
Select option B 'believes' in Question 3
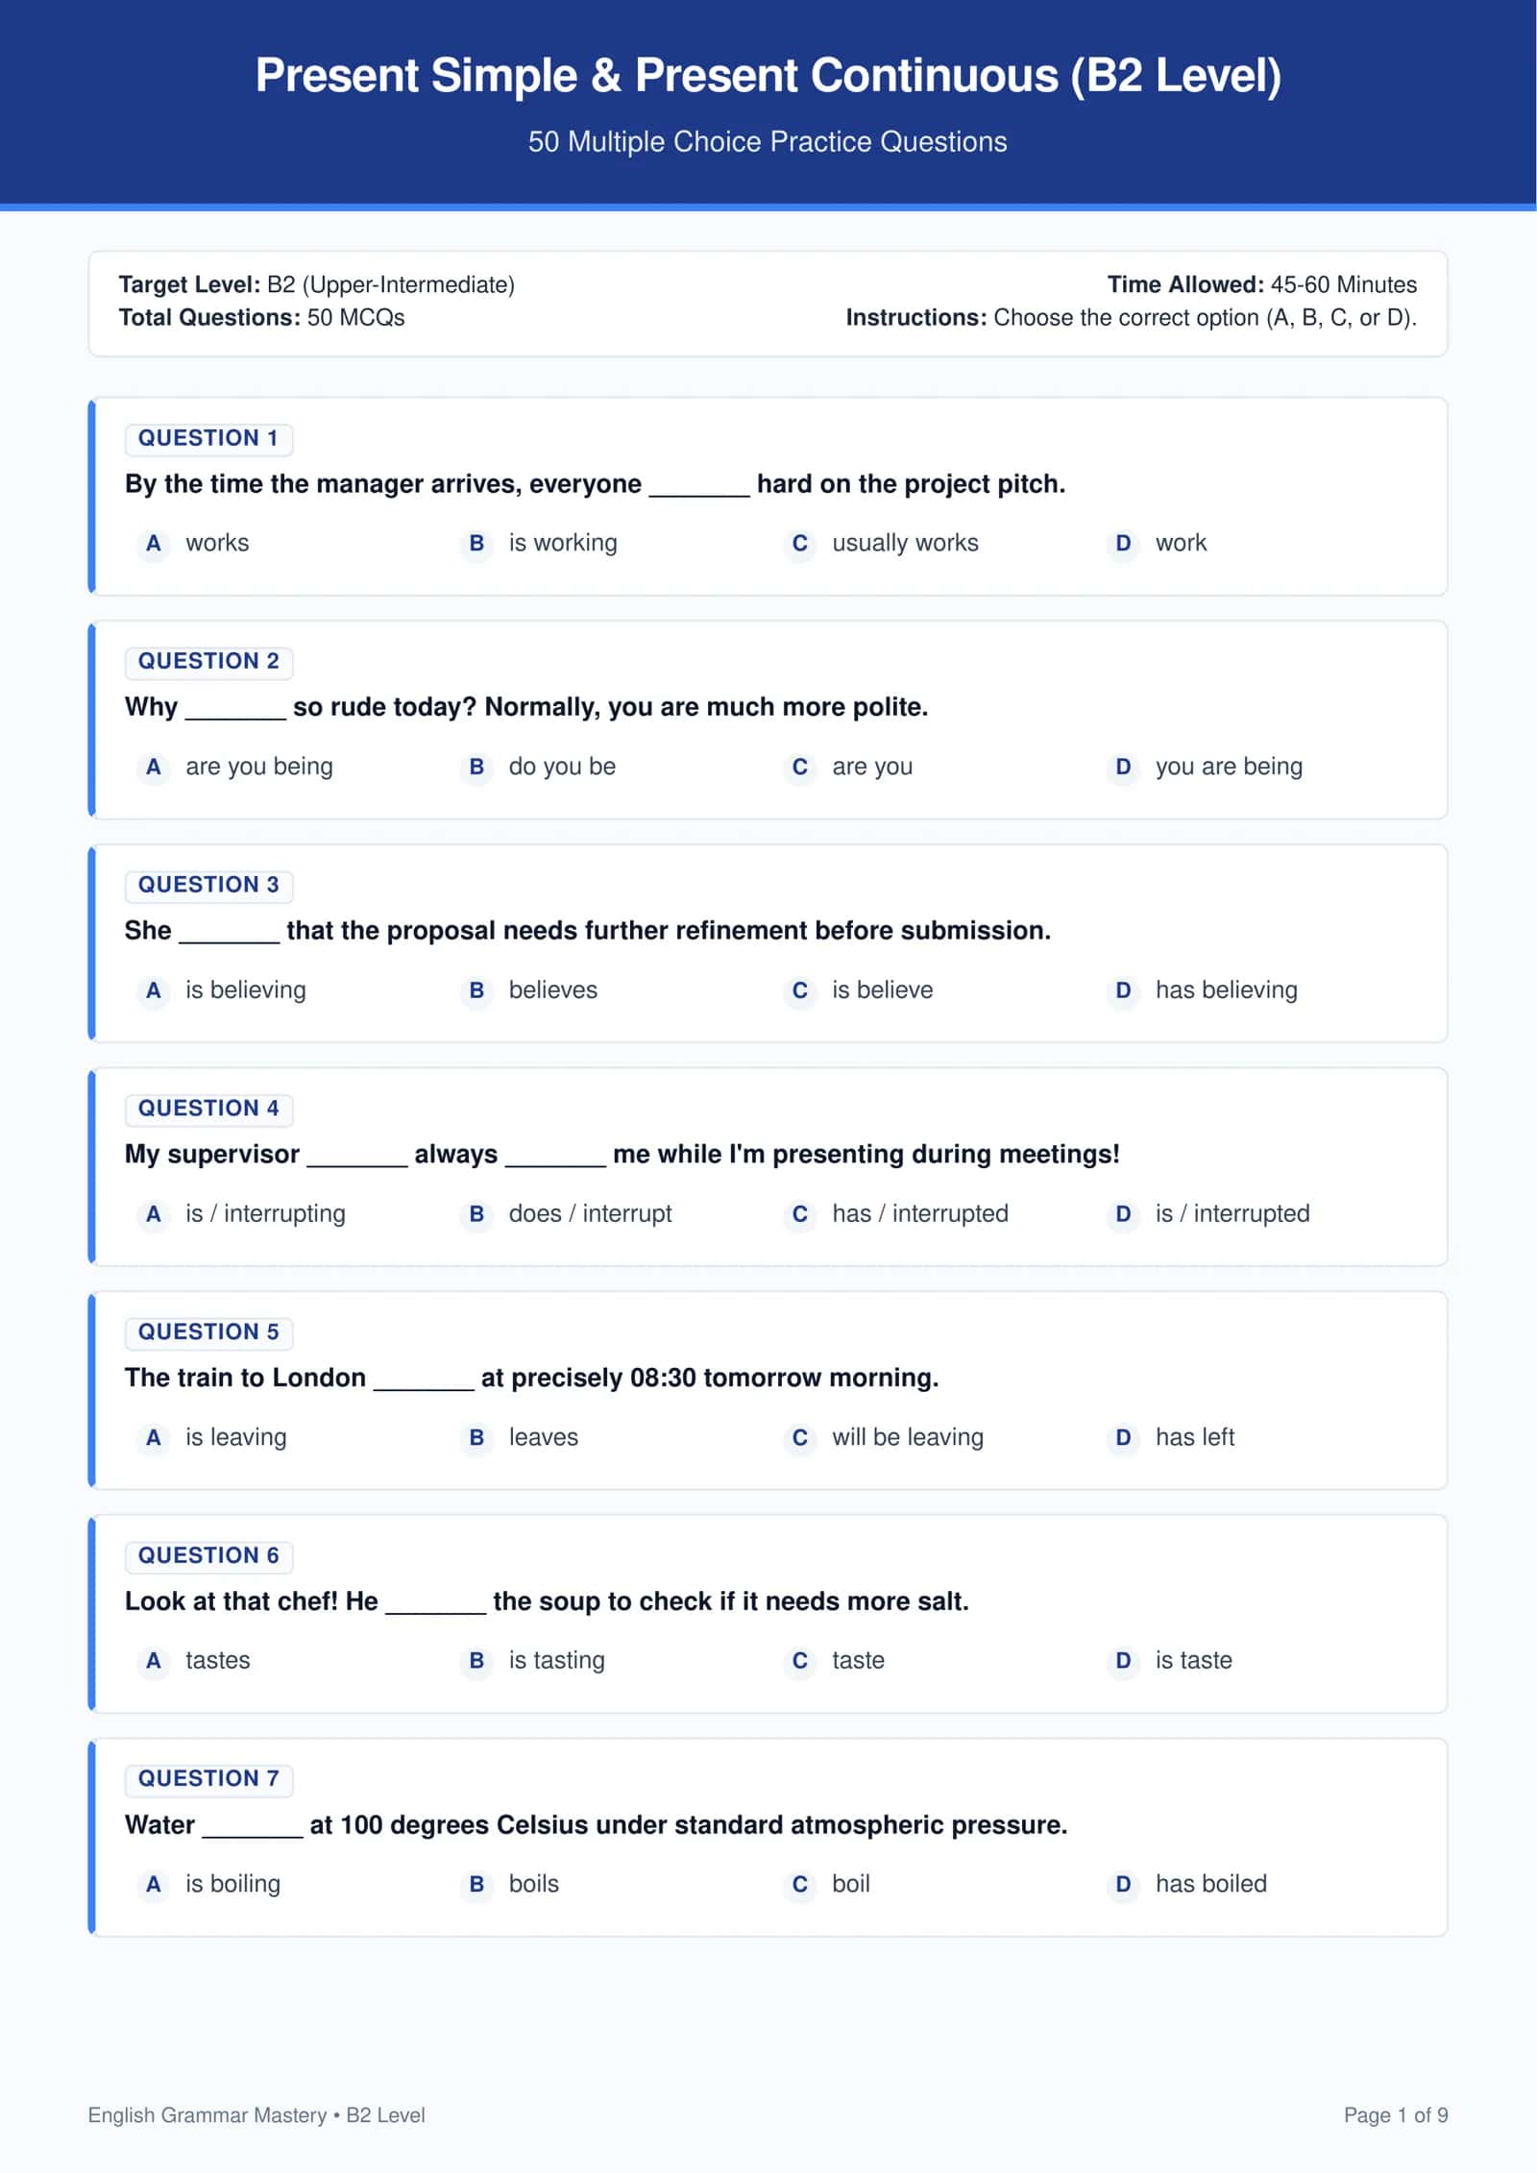click(530, 990)
